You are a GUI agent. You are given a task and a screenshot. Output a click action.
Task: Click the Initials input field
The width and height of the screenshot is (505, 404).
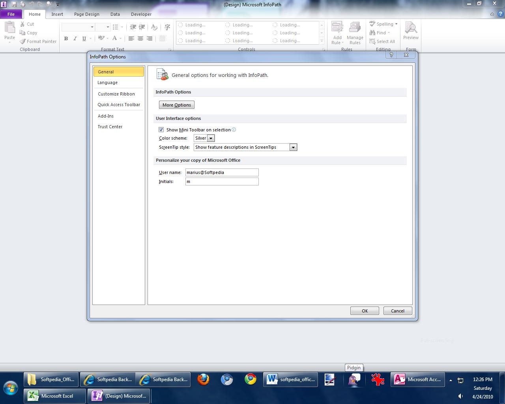coord(222,181)
